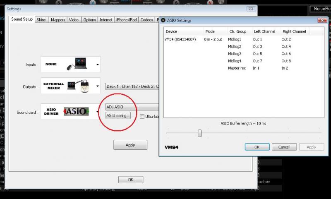The height and width of the screenshot is (199, 331).
Task: Click the ASIO Buffer length slider handle
Action: pos(199,133)
